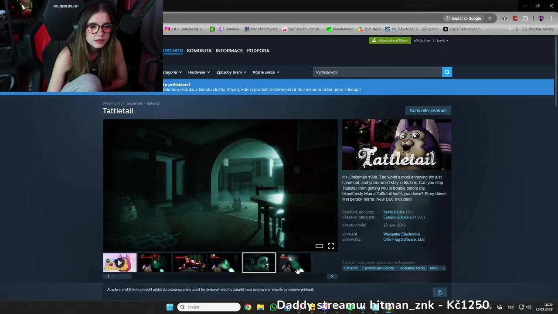Add more tags with the plus button
The image size is (558, 314).
[x=443, y=268]
